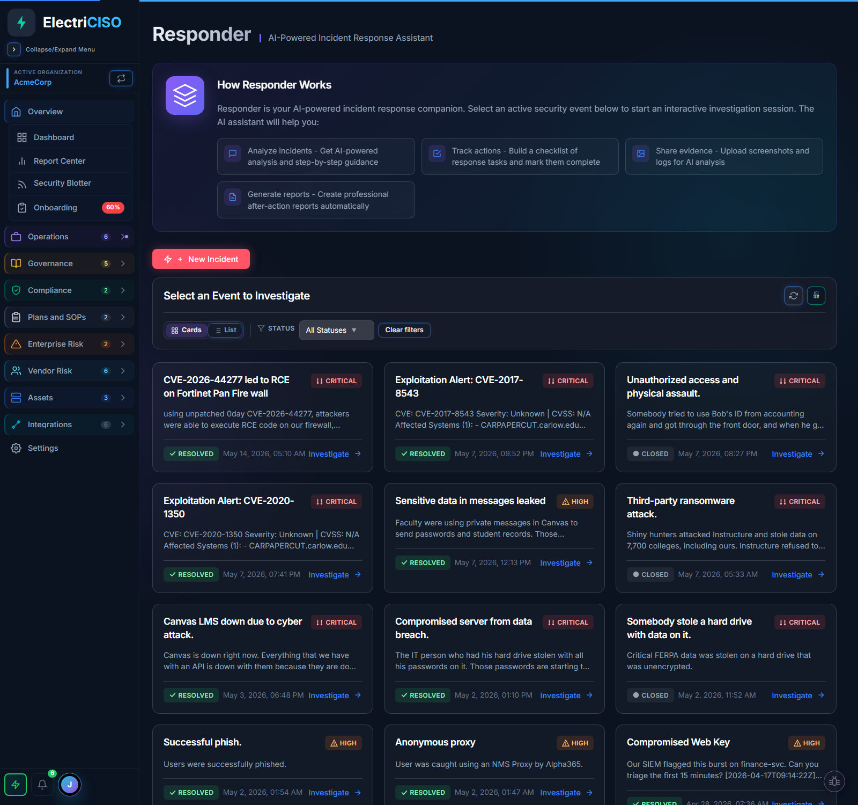
Task: Click the bug report icon in the bottom right
Action: coord(834,781)
